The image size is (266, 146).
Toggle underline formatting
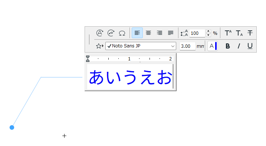pyautogui.click(x=250, y=46)
